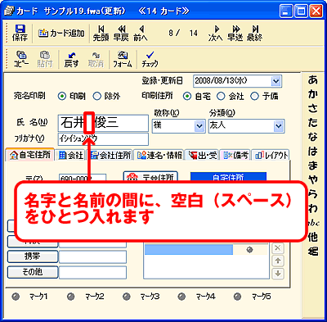This screenshot has width=327, height=322.
Task: Toggle the マーク3 indicator
Action: pyautogui.click(x=127, y=297)
